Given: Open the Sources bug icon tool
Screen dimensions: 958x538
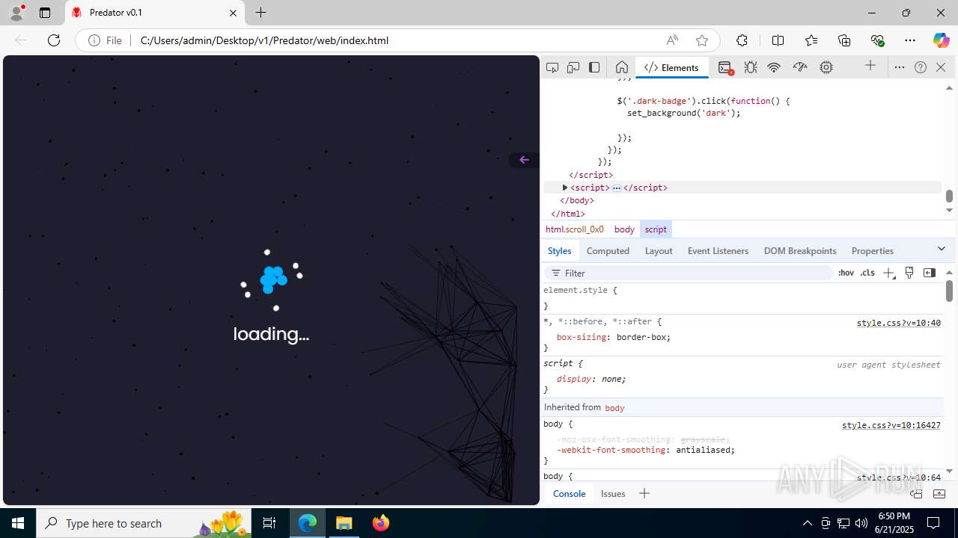Looking at the screenshot, I should click(x=751, y=67).
